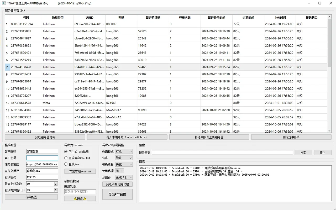This screenshot has height=210, width=336.
Task: Click the table's vertical scrollbar thumb
Action: tap(329, 43)
